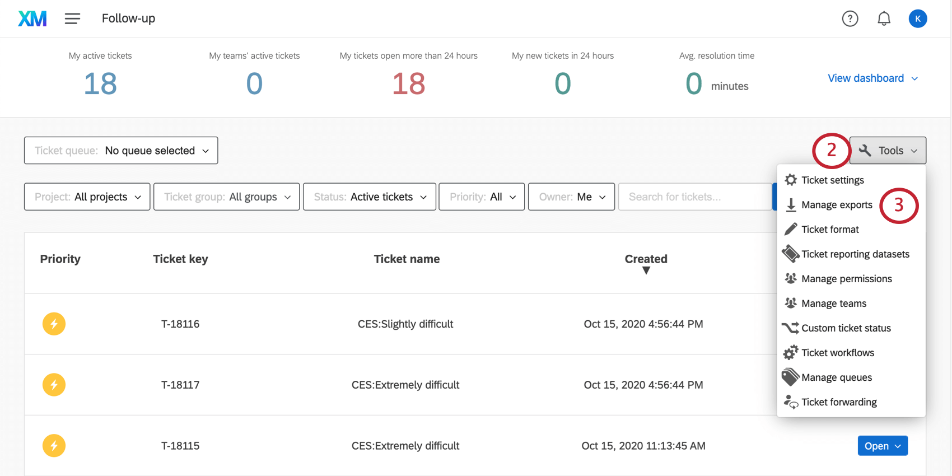This screenshot has height=476, width=952.
Task: Open the Project filter dropdown
Action: (x=87, y=197)
